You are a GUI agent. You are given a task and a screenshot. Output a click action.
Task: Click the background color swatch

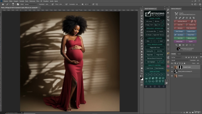click(x=142, y=79)
